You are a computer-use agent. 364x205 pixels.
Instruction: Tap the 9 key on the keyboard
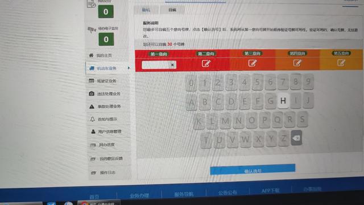click(x=308, y=81)
